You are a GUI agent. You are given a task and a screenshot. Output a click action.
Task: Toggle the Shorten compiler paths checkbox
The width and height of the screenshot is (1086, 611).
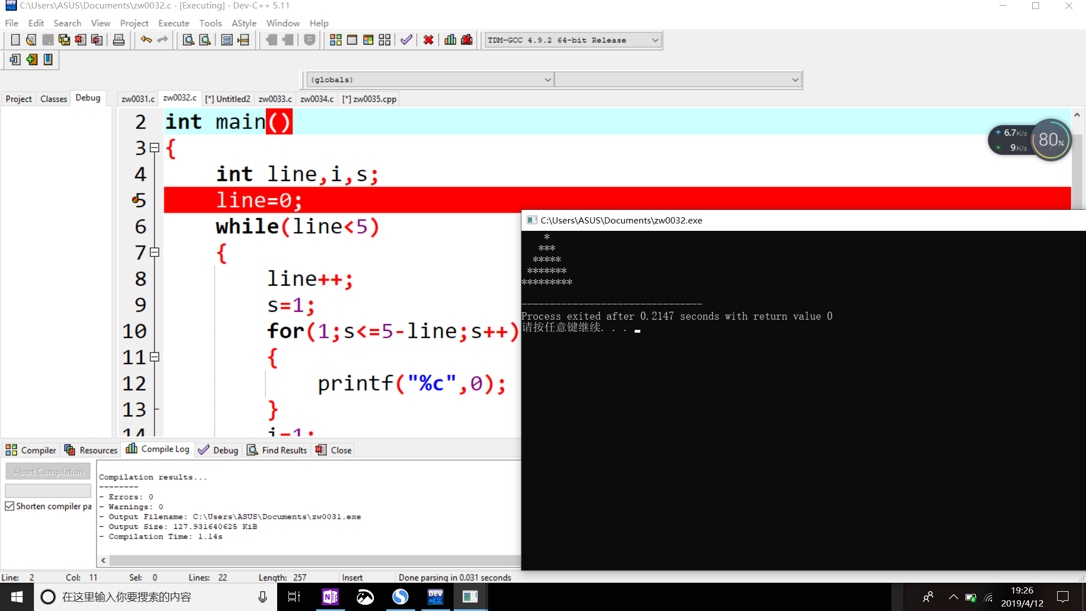coord(10,506)
